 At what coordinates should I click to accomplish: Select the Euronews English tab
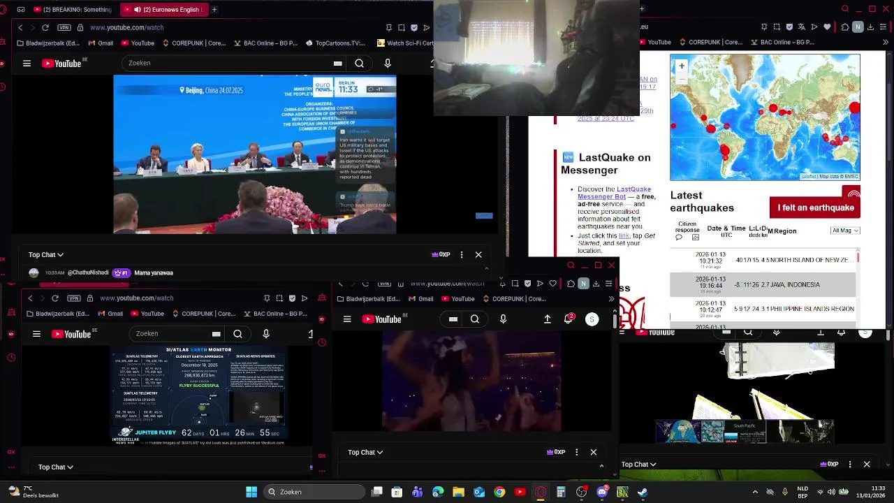click(166, 10)
